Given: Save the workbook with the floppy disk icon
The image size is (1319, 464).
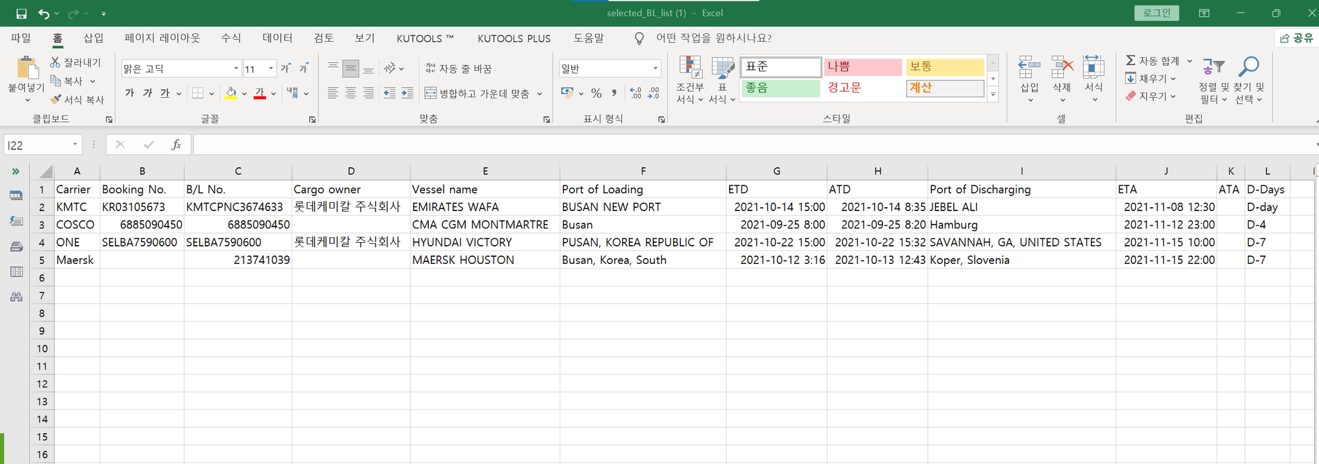Looking at the screenshot, I should click(21, 14).
